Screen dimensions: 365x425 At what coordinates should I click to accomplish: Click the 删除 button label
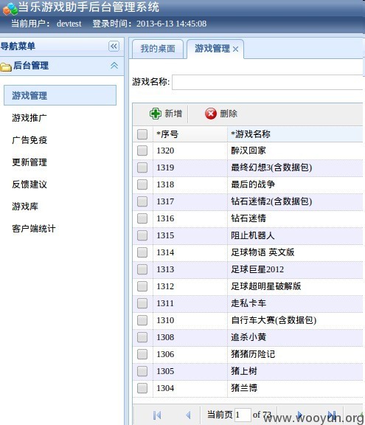tap(229, 114)
